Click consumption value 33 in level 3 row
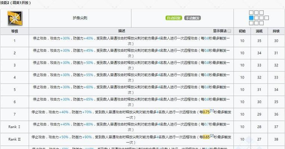The width and height of the screenshot is (285, 149). point(259,65)
